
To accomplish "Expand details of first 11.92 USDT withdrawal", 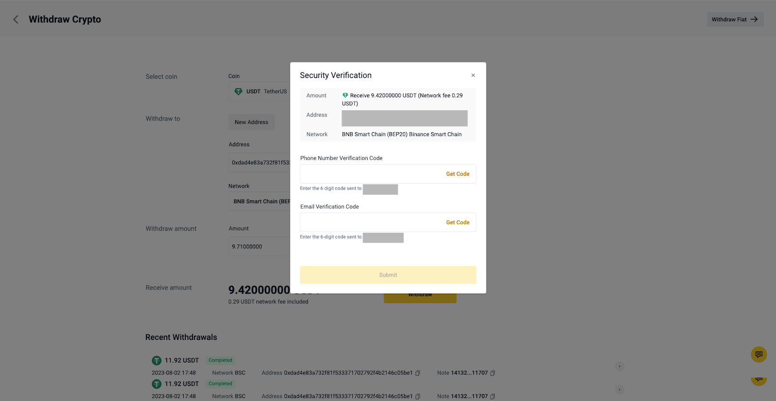I will coord(619,366).
